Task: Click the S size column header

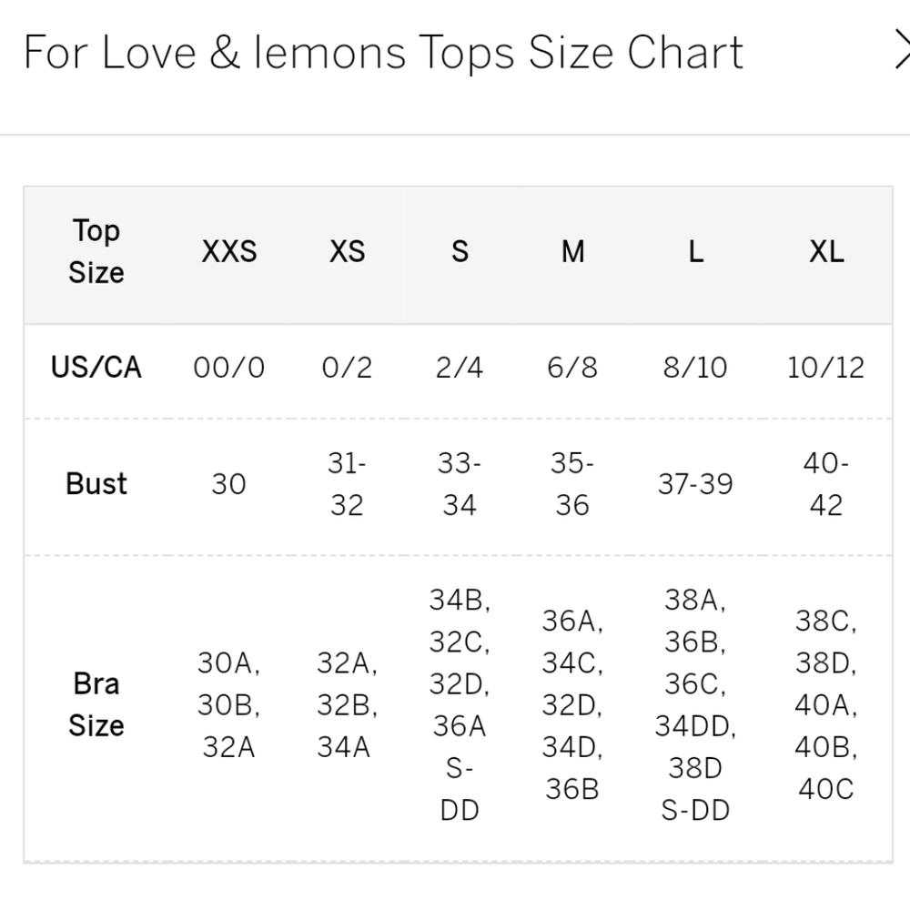Action: pyautogui.click(x=460, y=252)
